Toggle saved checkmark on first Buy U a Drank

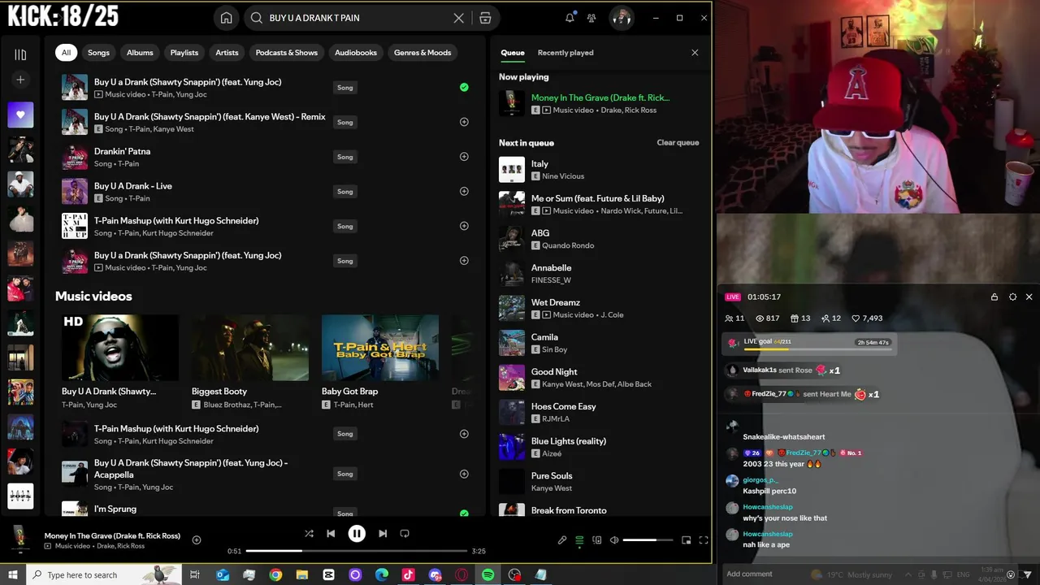tap(464, 87)
